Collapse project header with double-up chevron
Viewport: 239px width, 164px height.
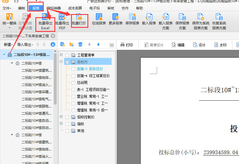tap(53, 36)
